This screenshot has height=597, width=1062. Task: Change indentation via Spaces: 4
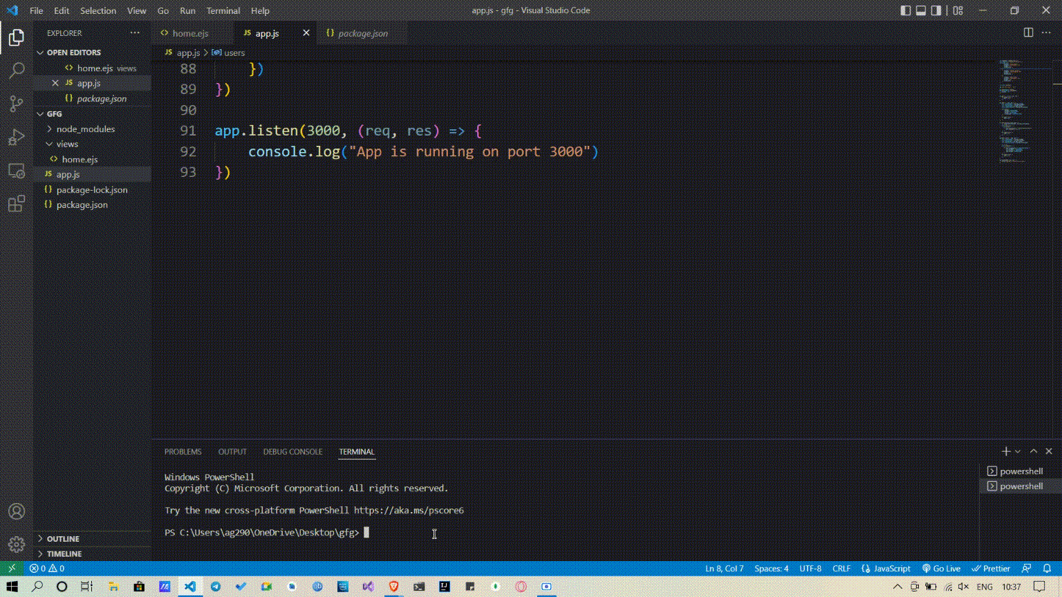click(771, 568)
